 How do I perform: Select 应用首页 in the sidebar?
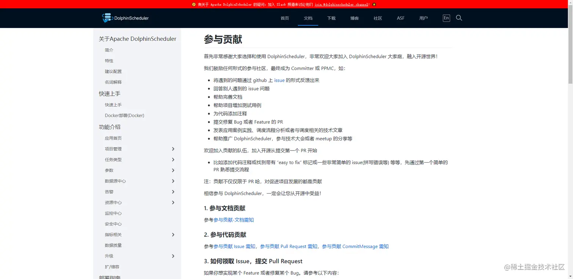click(113, 138)
